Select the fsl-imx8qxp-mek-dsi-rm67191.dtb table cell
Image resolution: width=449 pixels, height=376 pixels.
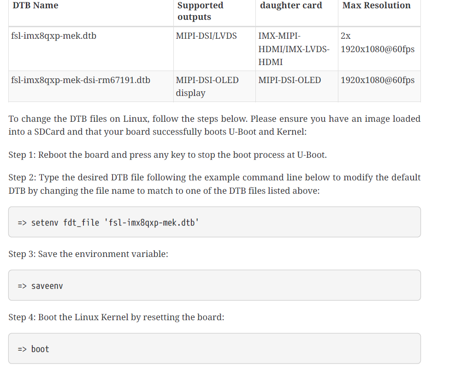(x=81, y=80)
